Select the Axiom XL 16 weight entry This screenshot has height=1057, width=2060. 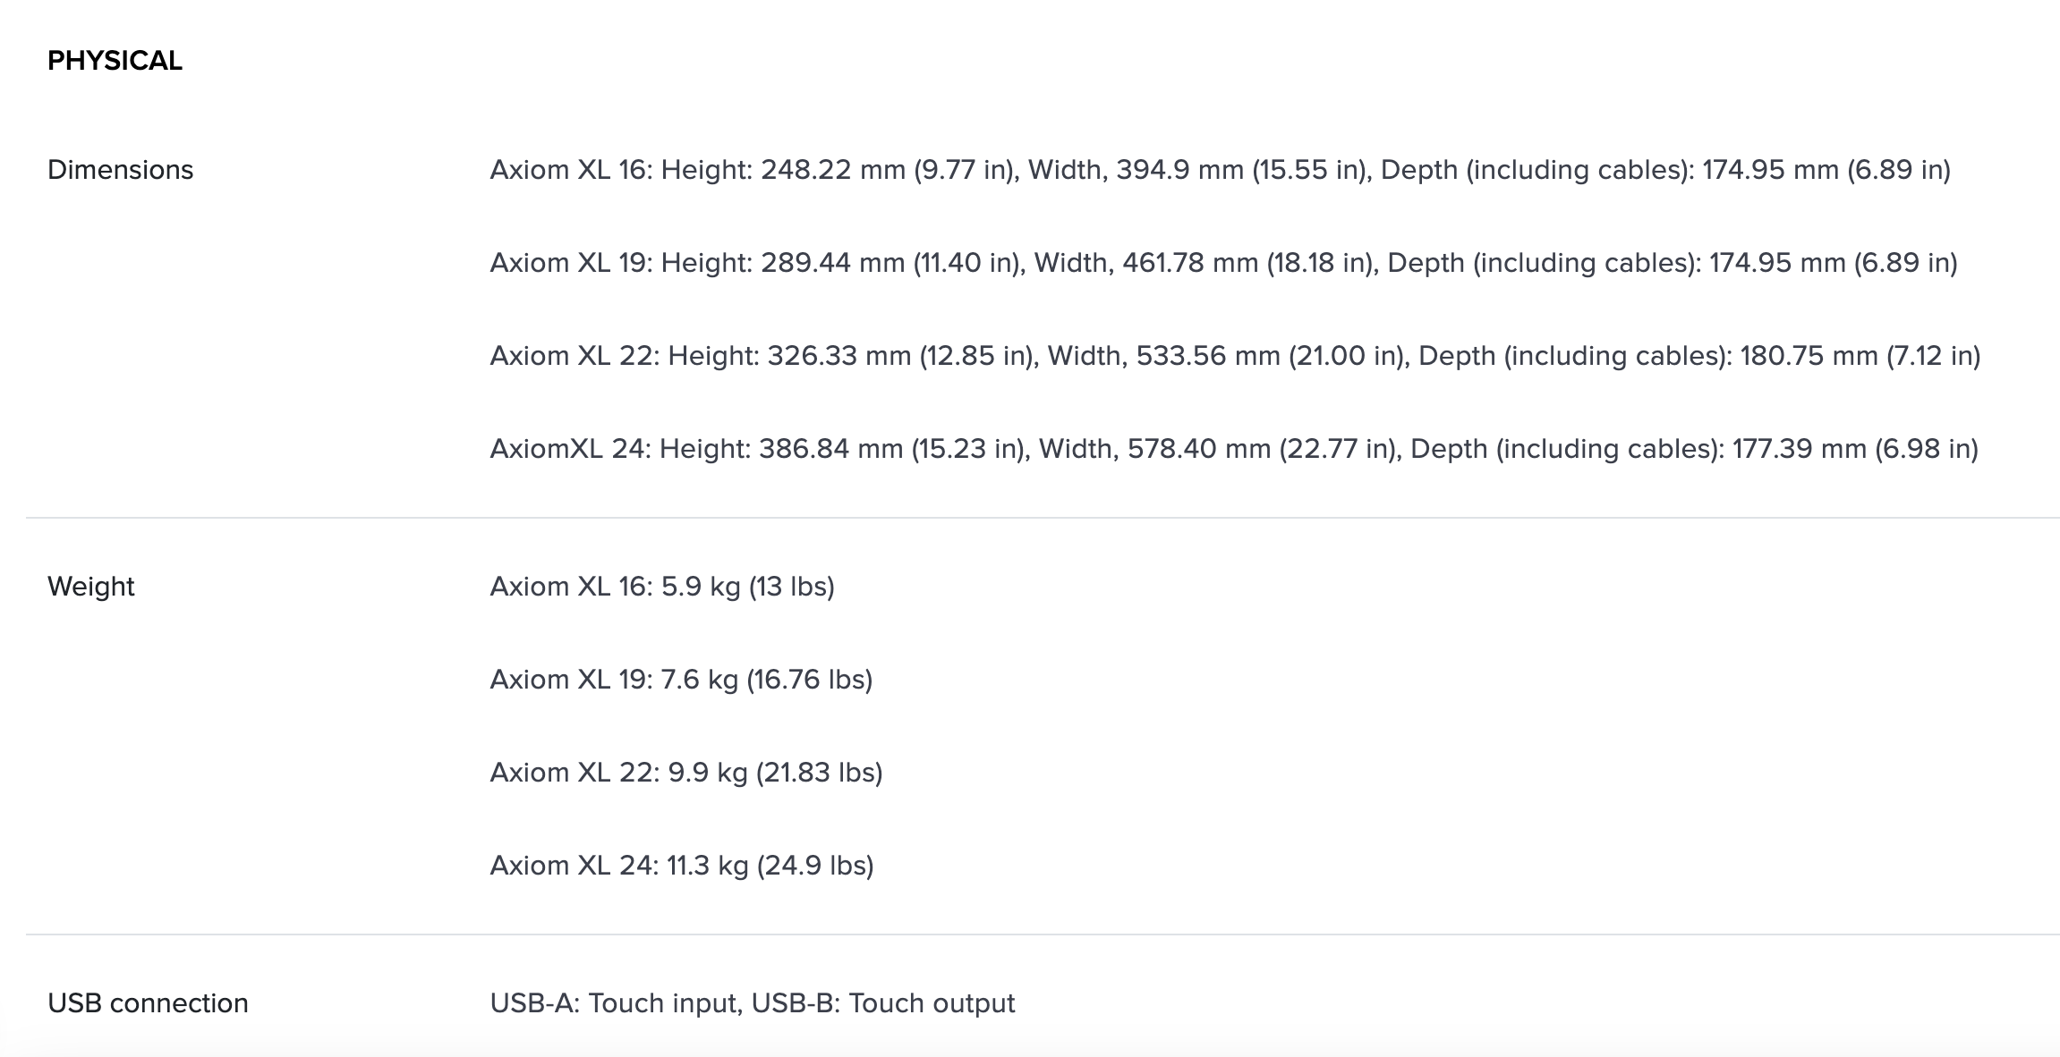[x=661, y=587]
